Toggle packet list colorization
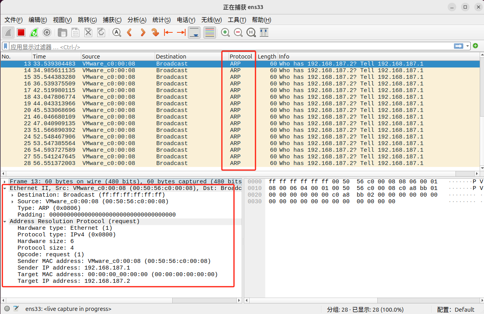This screenshot has width=484, height=314. [210, 33]
